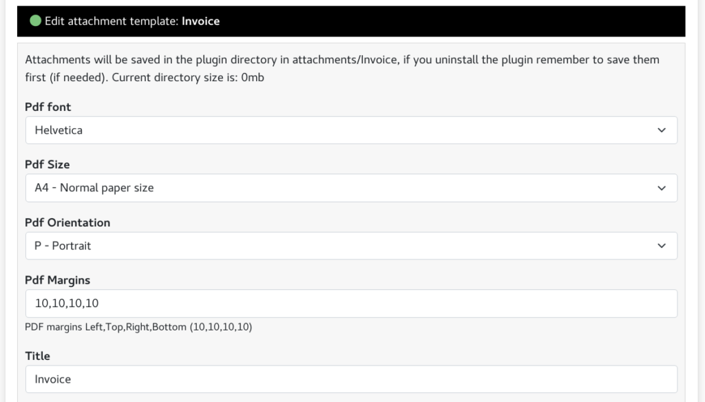Click the Title field label

37,356
